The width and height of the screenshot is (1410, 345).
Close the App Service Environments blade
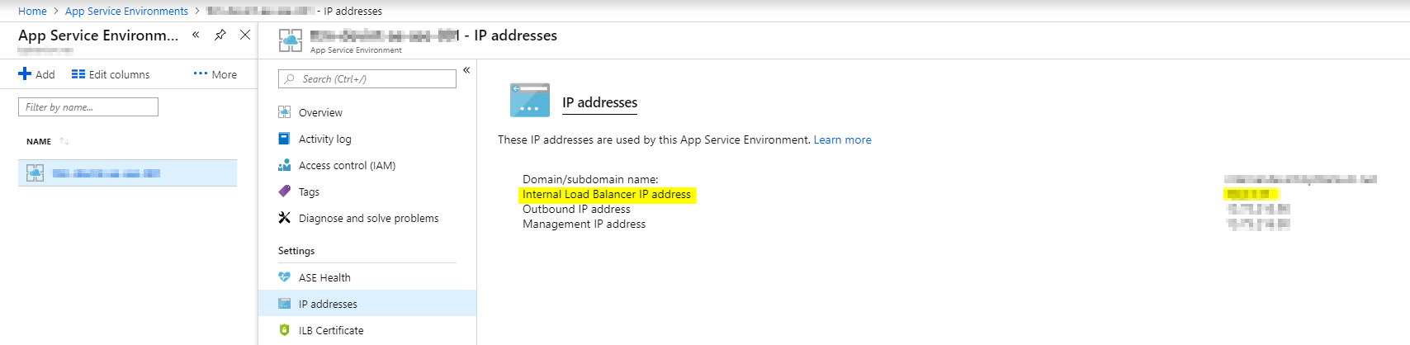click(x=245, y=35)
